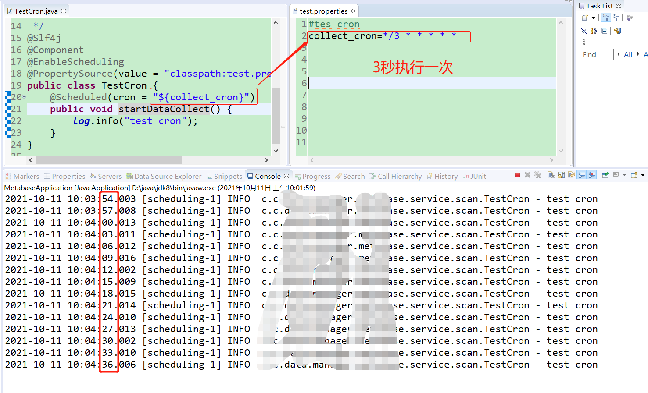Screen dimensions: 648x393
Task: Expand the All working set arrow
Action: pyautogui.click(x=619, y=54)
